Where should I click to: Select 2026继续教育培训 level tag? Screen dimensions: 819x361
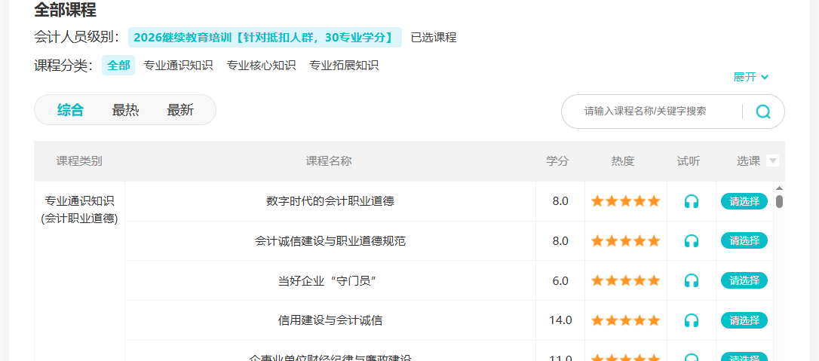pyautogui.click(x=265, y=38)
